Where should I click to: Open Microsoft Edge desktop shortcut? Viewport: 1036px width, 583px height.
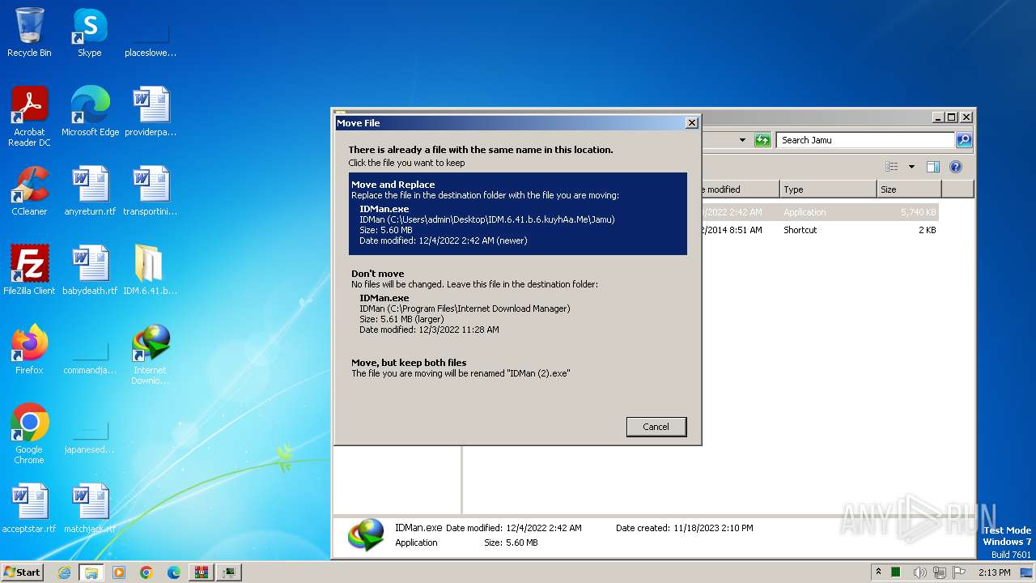click(90, 112)
